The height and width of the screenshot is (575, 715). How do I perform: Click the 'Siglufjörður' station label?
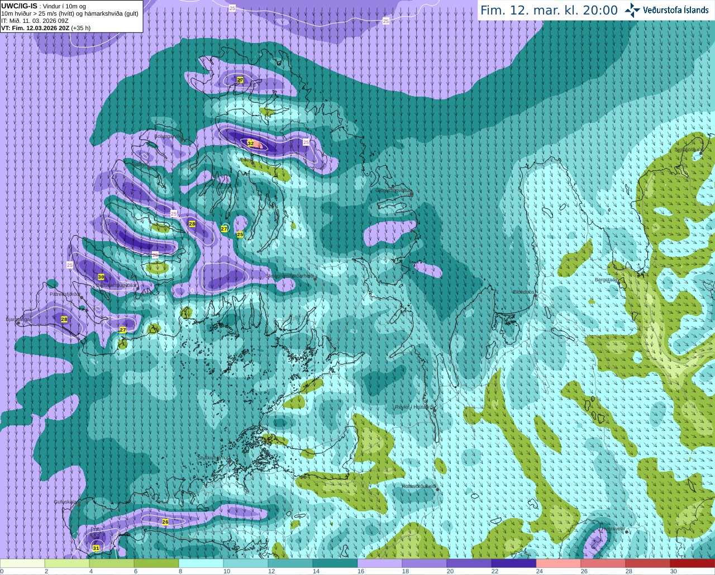[688, 150]
